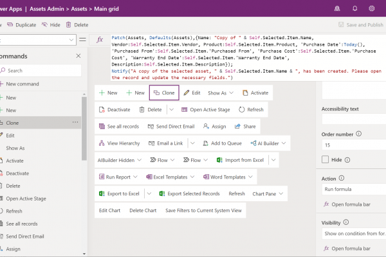Expand chevron next to Email a Link
Screen dimensions: 386x257
[x=192, y=143]
